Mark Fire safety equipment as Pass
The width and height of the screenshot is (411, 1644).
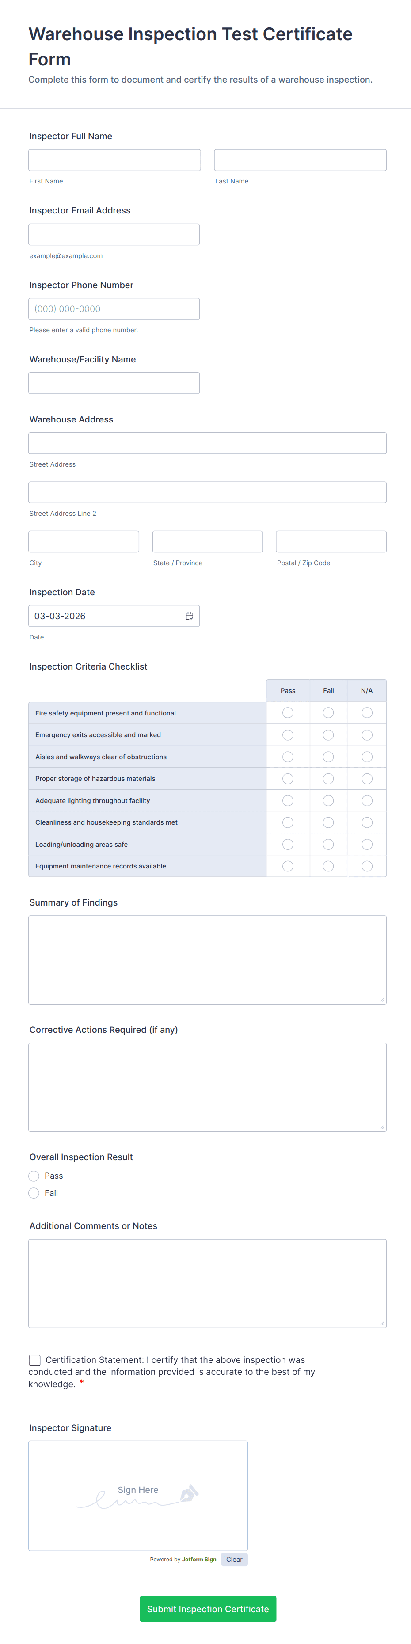point(288,713)
